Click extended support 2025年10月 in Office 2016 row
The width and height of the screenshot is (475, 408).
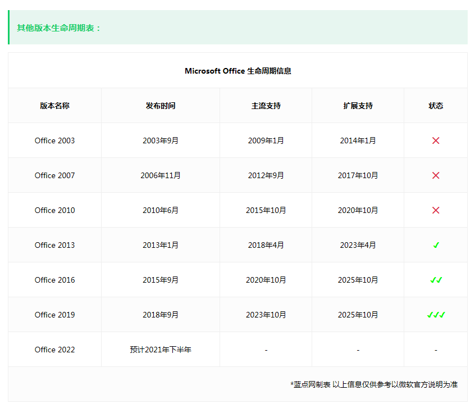click(x=358, y=280)
